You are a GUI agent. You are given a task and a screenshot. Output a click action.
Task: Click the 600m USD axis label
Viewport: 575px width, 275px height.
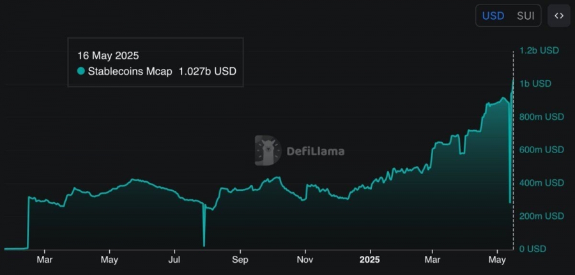pos(542,149)
